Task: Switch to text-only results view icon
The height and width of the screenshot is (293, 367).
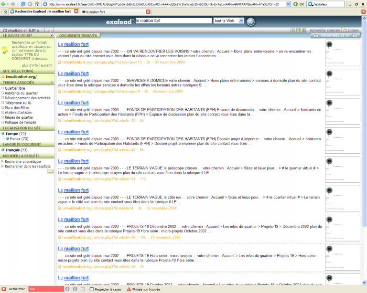Action: (292, 30)
